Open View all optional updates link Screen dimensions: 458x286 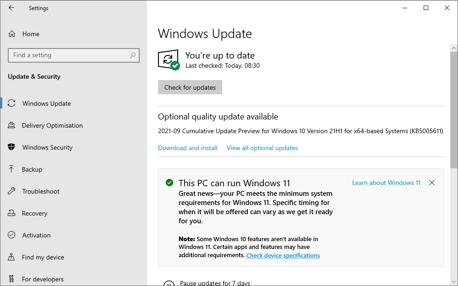(x=262, y=148)
